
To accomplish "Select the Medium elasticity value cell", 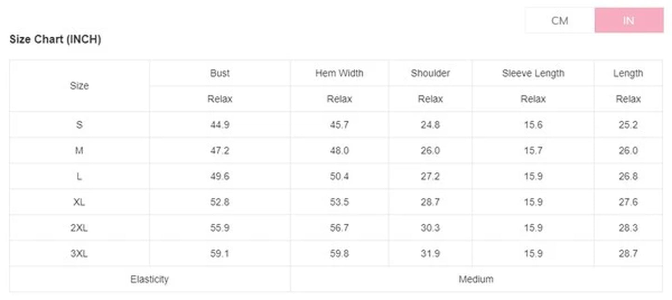I will [476, 279].
